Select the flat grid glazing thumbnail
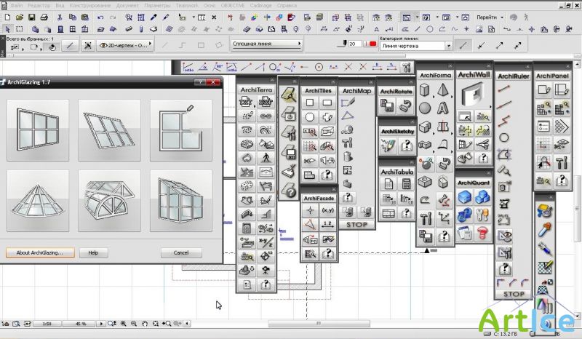Viewport: 582px width, 339px height. tap(38, 130)
